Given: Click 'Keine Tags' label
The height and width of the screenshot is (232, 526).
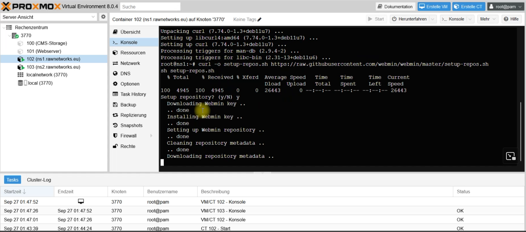Looking at the screenshot, I should [x=245, y=19].
